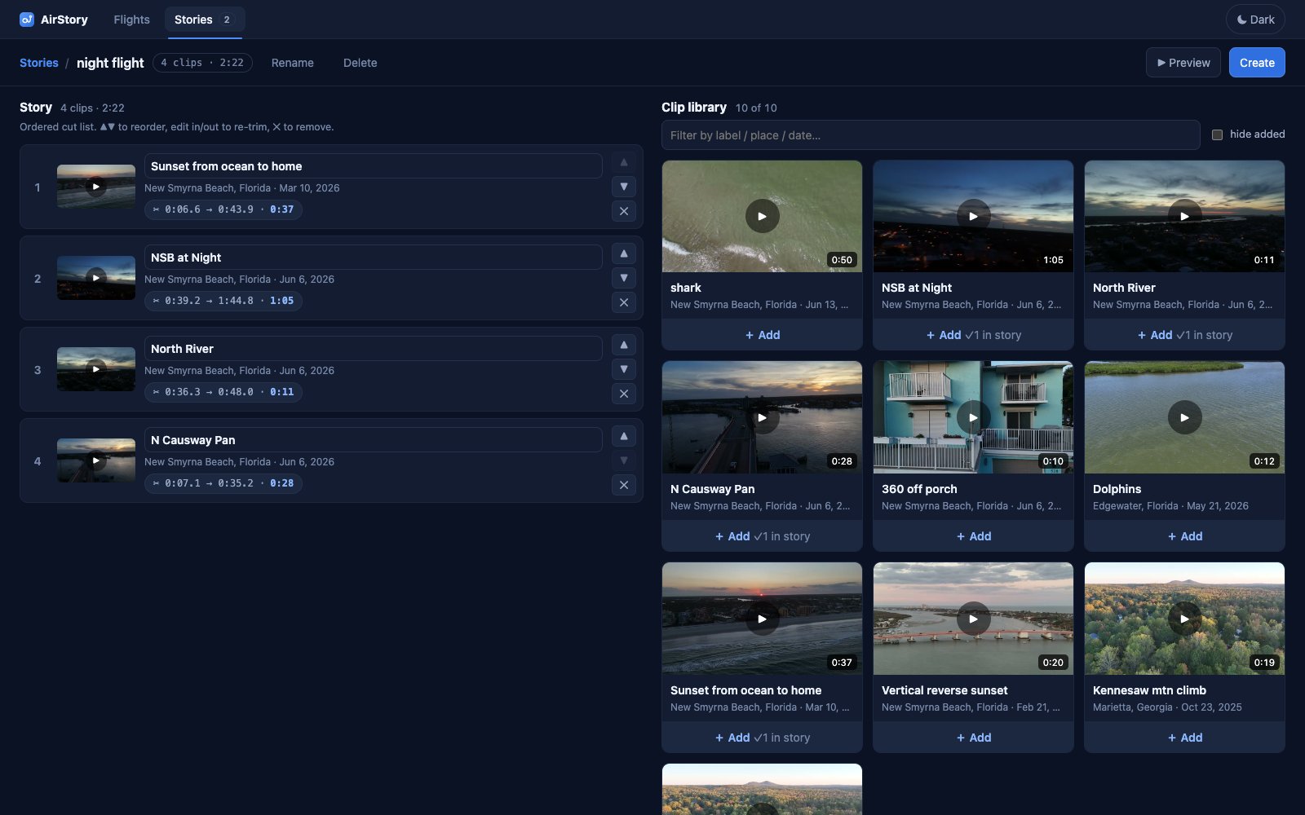The width and height of the screenshot is (1305, 815).
Task: Click the Clip library heading
Action: (x=694, y=108)
